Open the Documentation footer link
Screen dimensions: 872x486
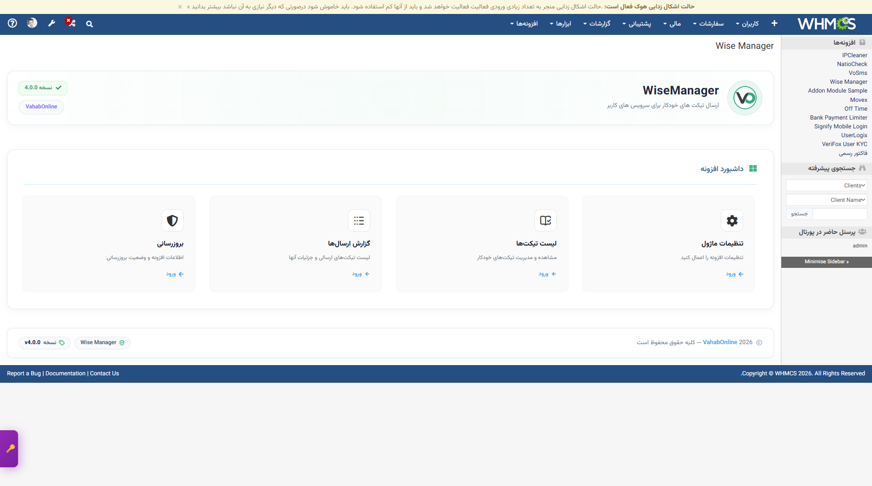coord(66,373)
